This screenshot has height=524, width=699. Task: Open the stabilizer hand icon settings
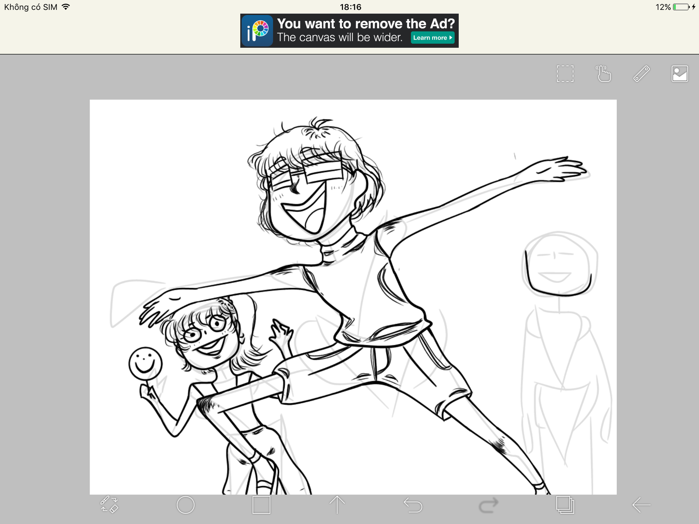603,74
